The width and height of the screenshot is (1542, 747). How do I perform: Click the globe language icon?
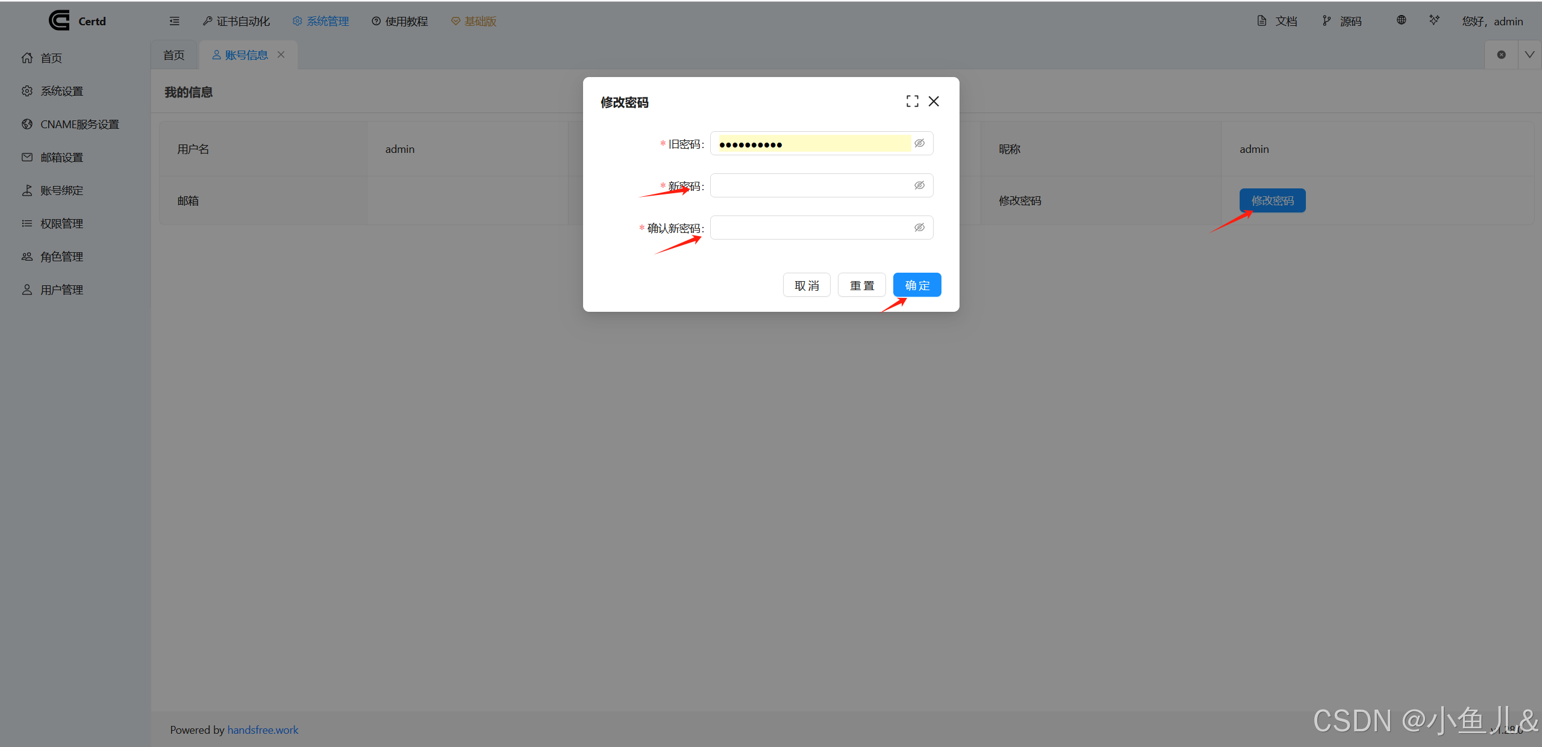pyautogui.click(x=1402, y=20)
